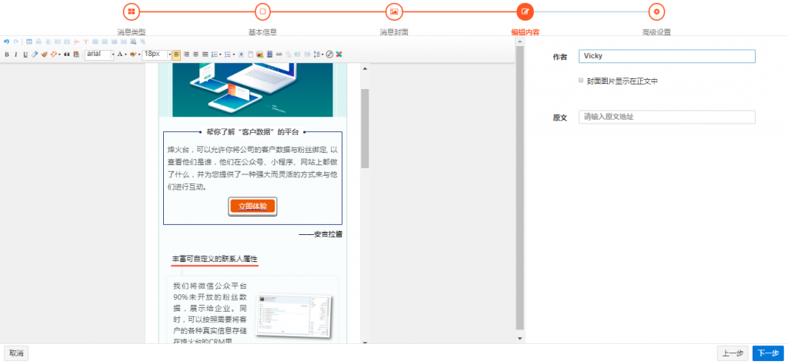Toggle italic formatting
788x364 pixels.
coord(16,55)
